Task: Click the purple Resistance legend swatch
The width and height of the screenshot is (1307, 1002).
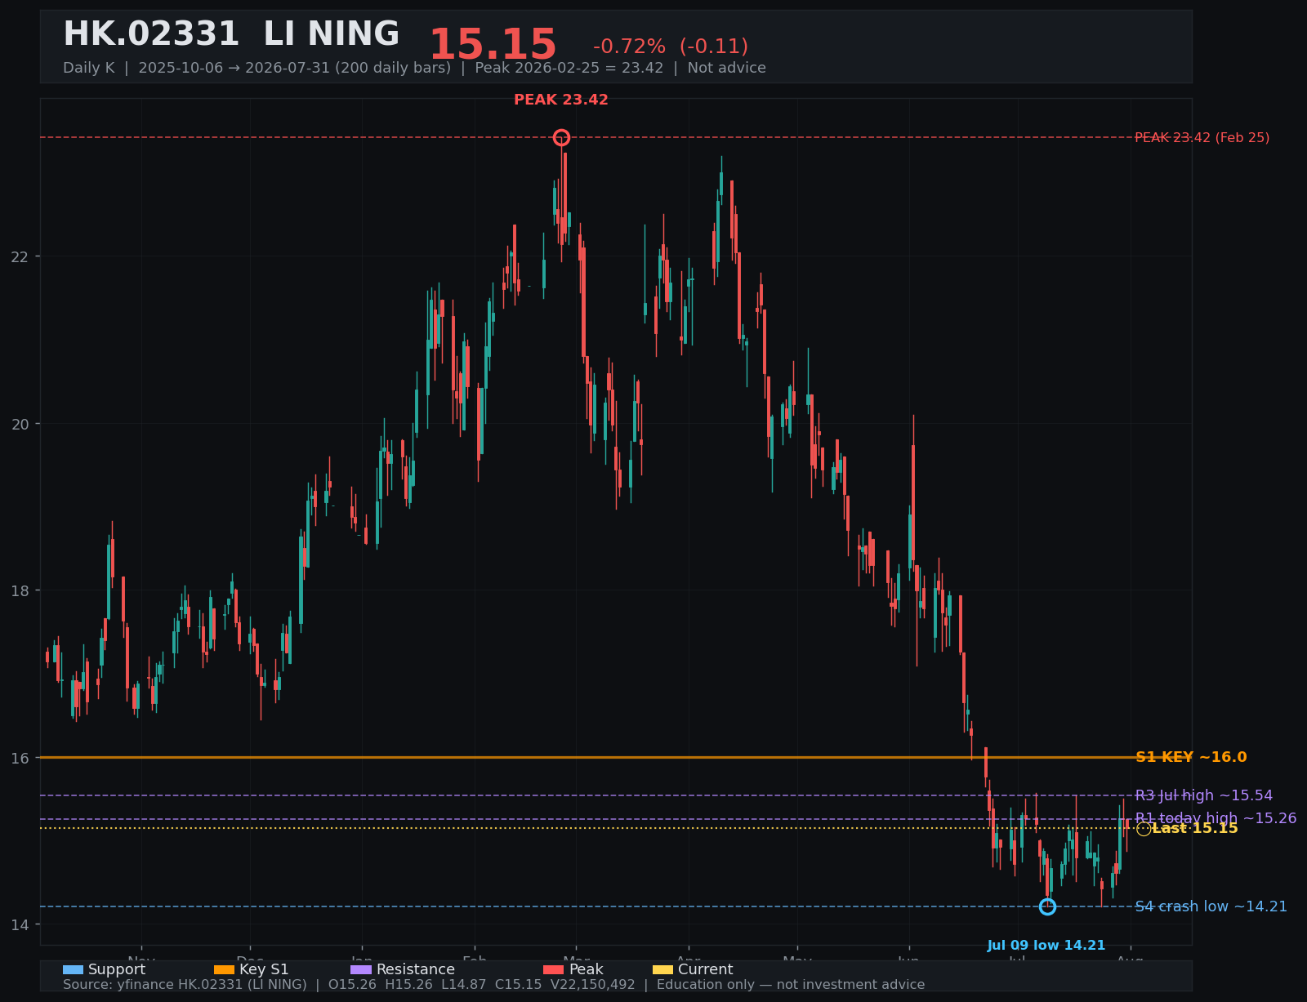Action: 361,969
